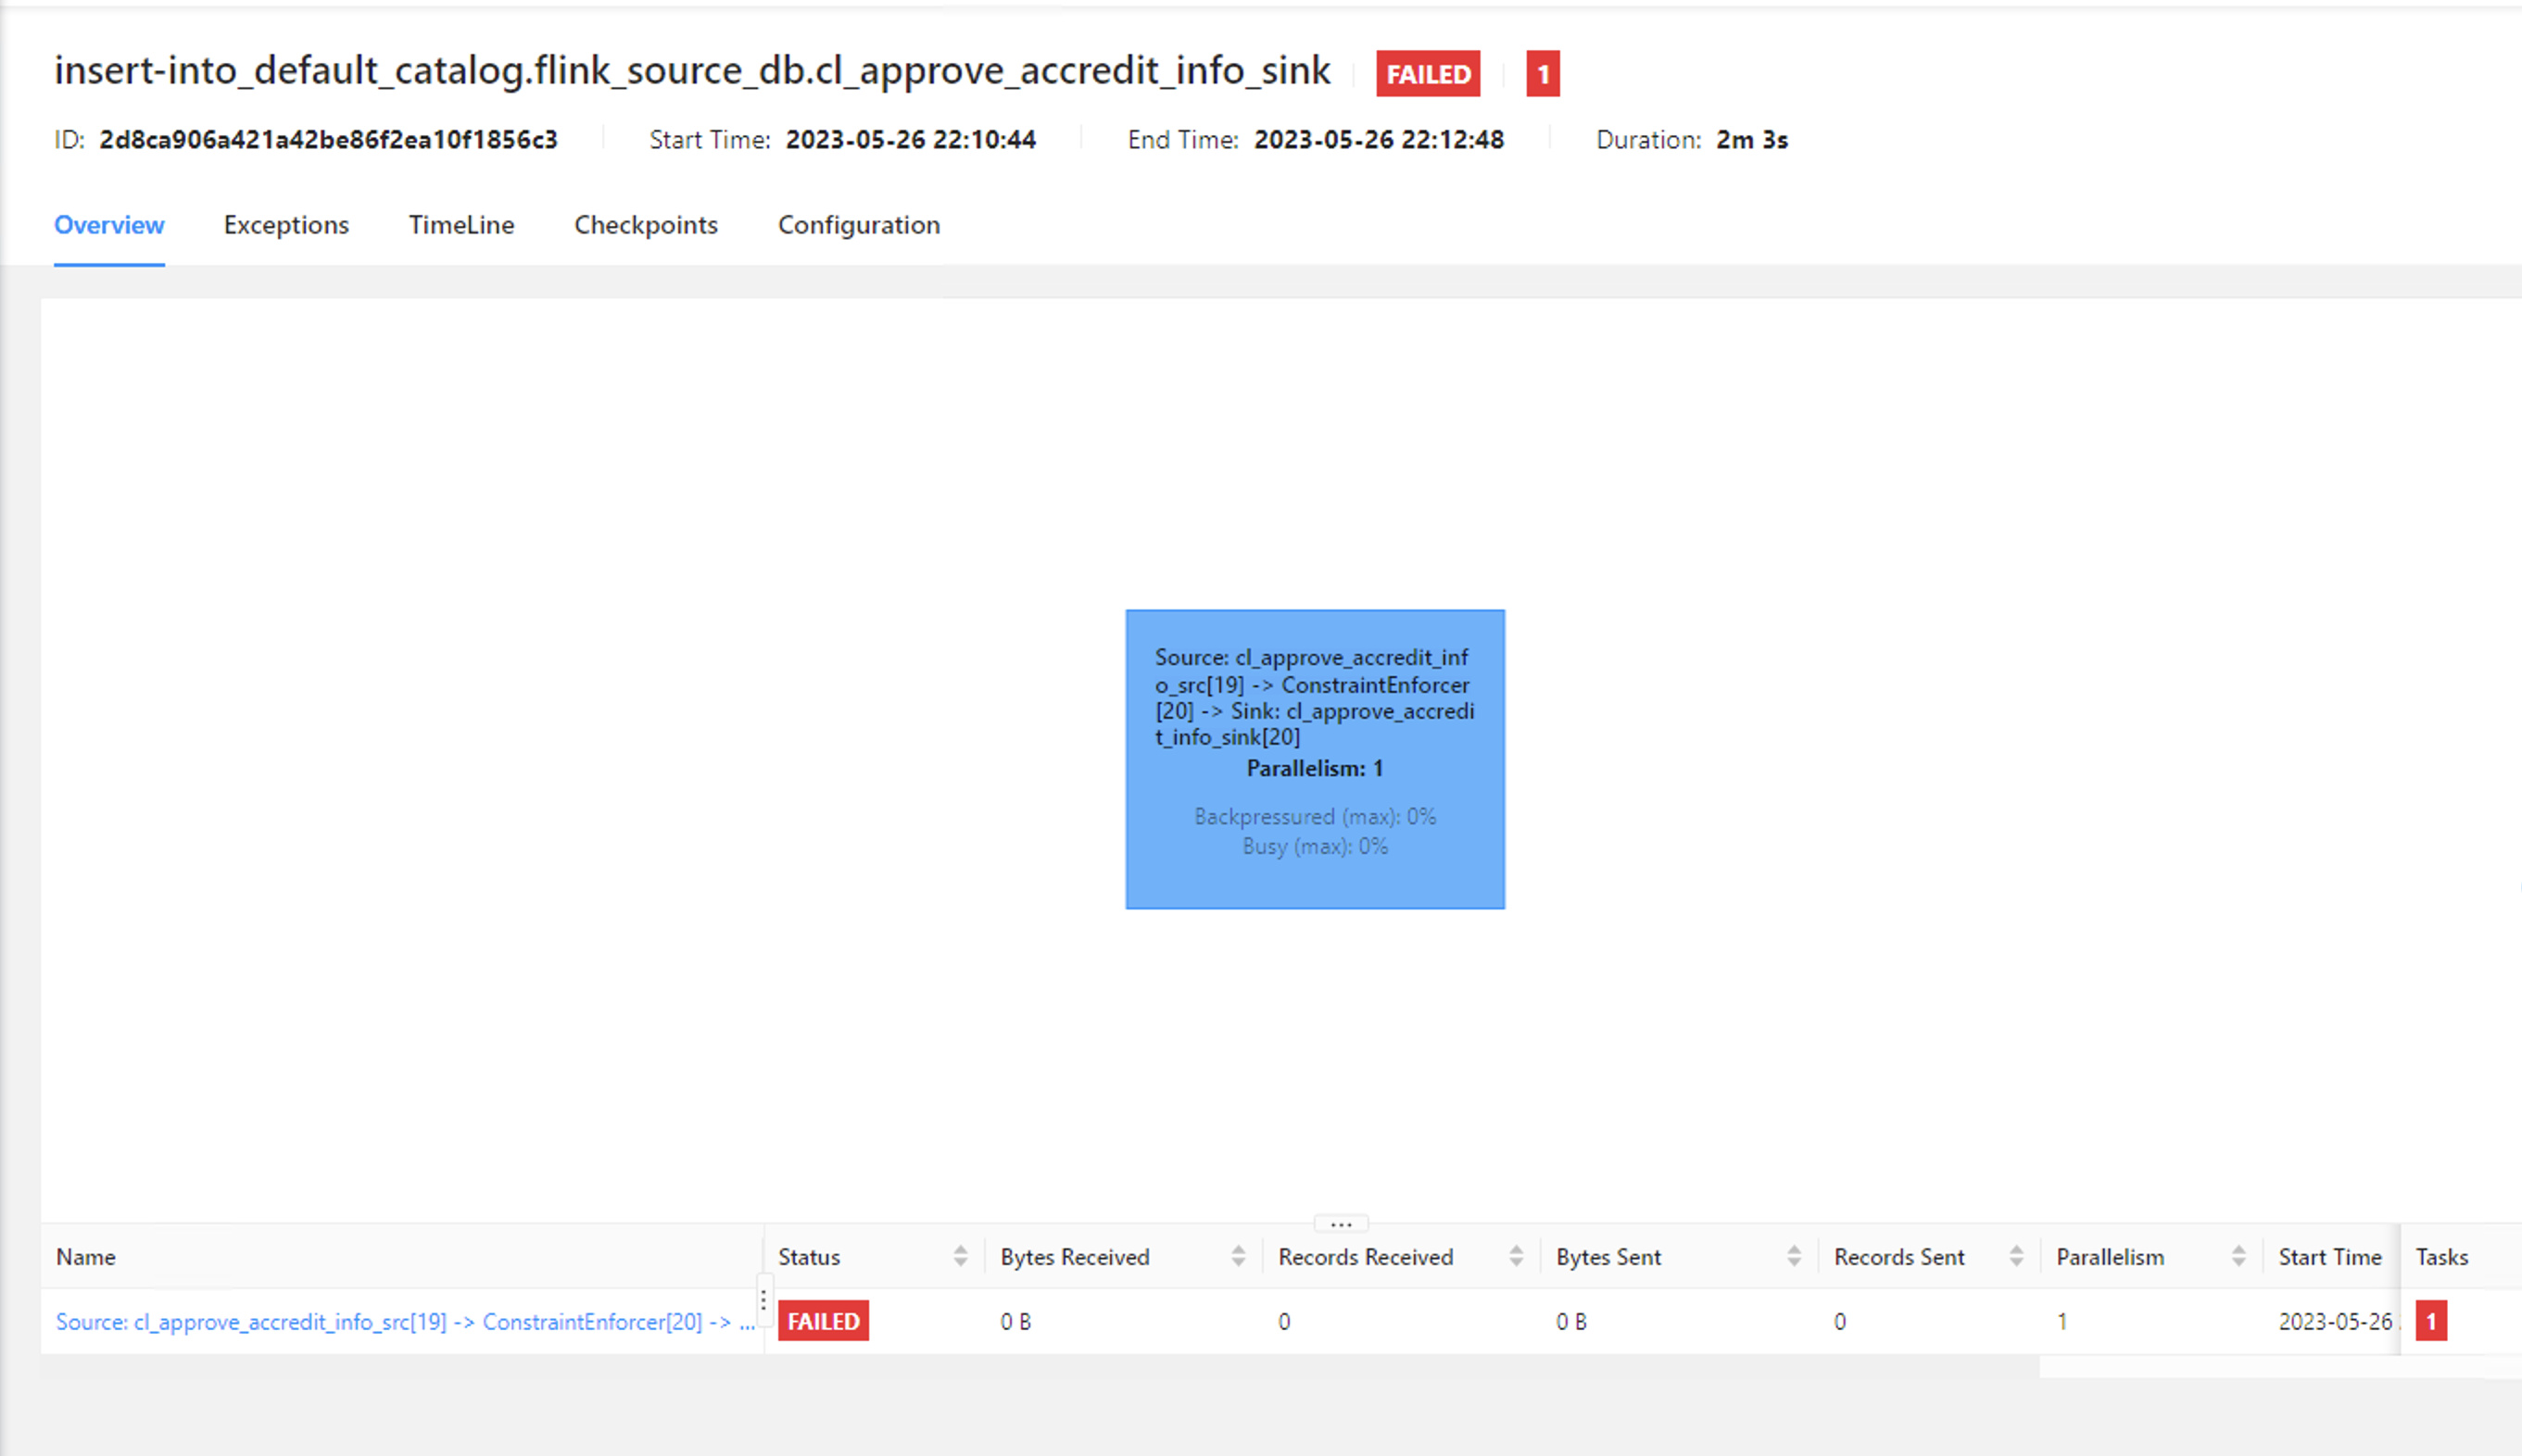Sort by Records Received sort arrows
2522x1456 pixels.
1516,1257
